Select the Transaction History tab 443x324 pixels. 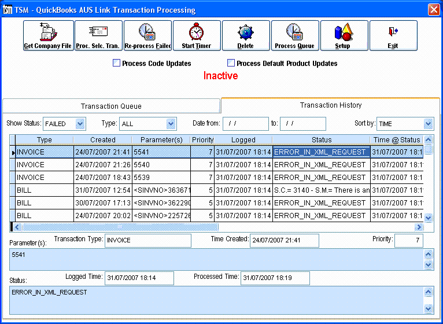tap(330, 105)
